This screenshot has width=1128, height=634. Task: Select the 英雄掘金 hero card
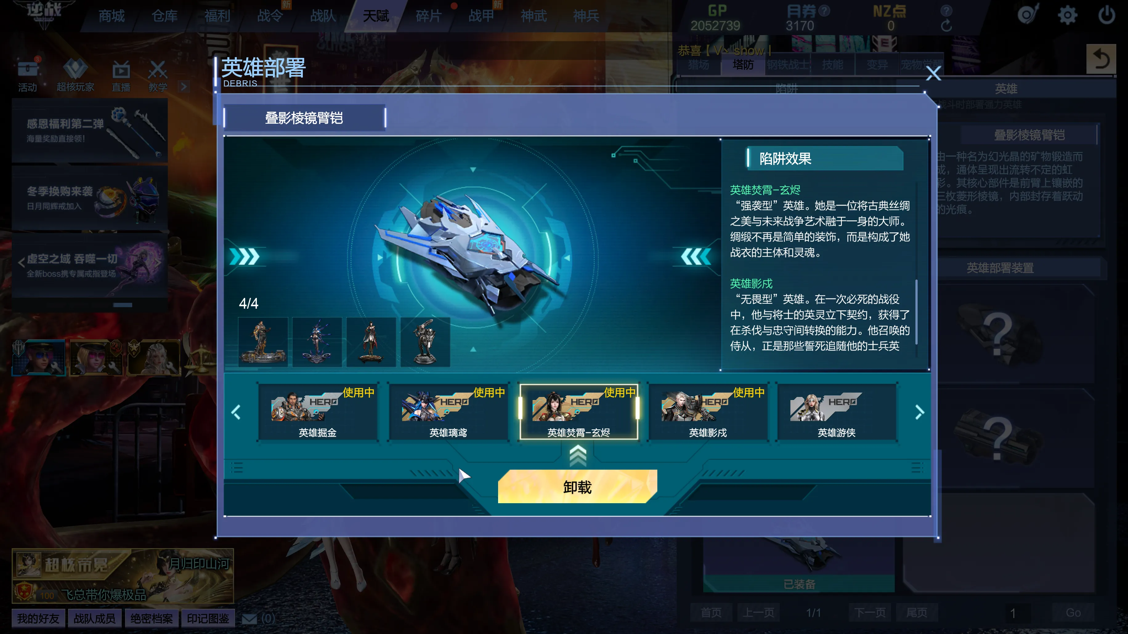(318, 412)
